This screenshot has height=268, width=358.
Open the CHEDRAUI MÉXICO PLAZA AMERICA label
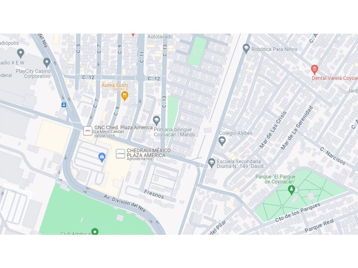click(149, 153)
